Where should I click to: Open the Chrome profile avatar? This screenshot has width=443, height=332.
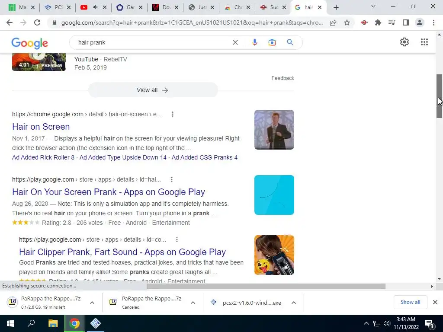[x=420, y=22]
